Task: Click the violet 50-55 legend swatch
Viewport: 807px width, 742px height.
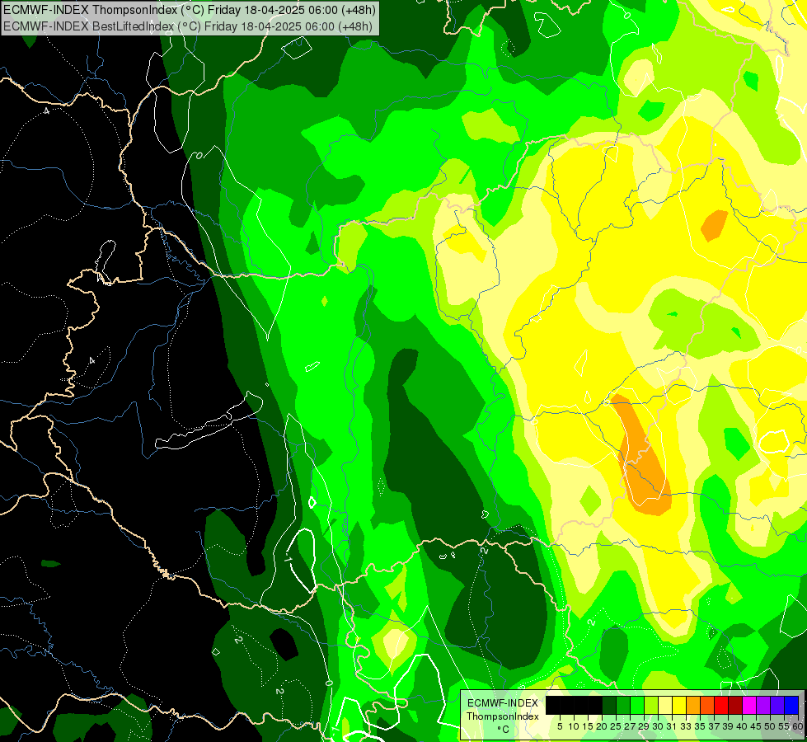Action: point(777,705)
